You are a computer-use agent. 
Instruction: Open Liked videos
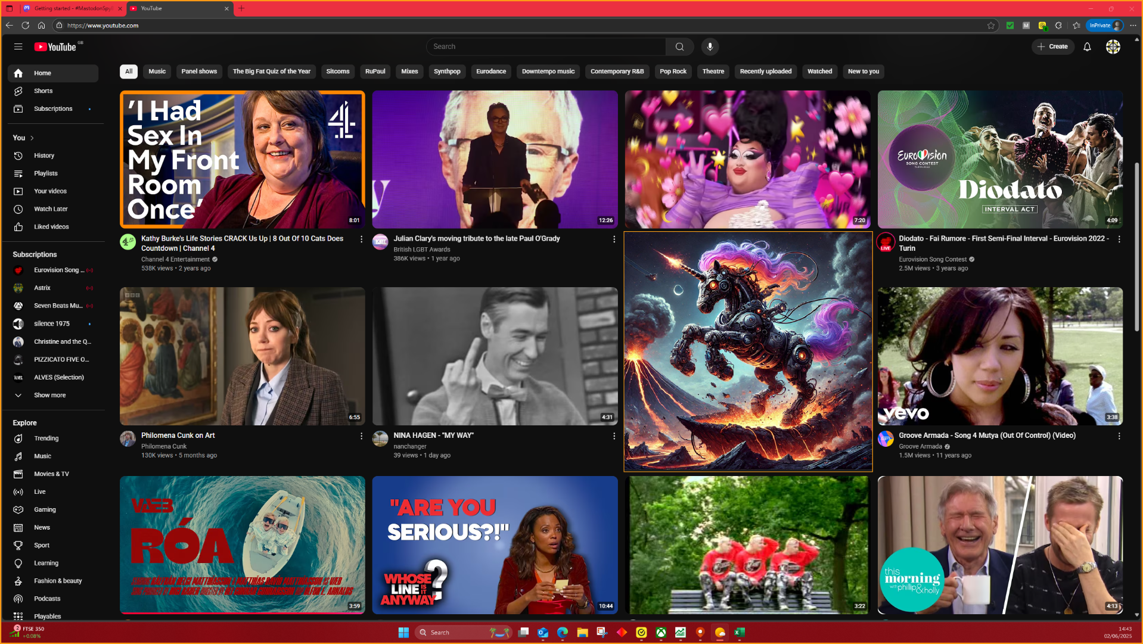tap(53, 227)
